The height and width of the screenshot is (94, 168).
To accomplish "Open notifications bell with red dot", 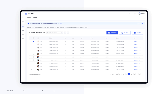I will [135, 14].
